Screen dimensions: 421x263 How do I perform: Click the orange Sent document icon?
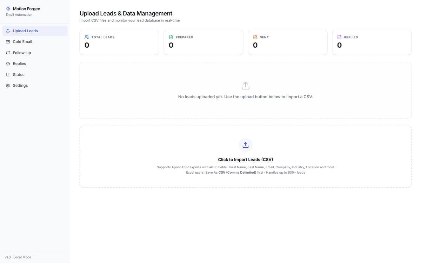point(255,37)
